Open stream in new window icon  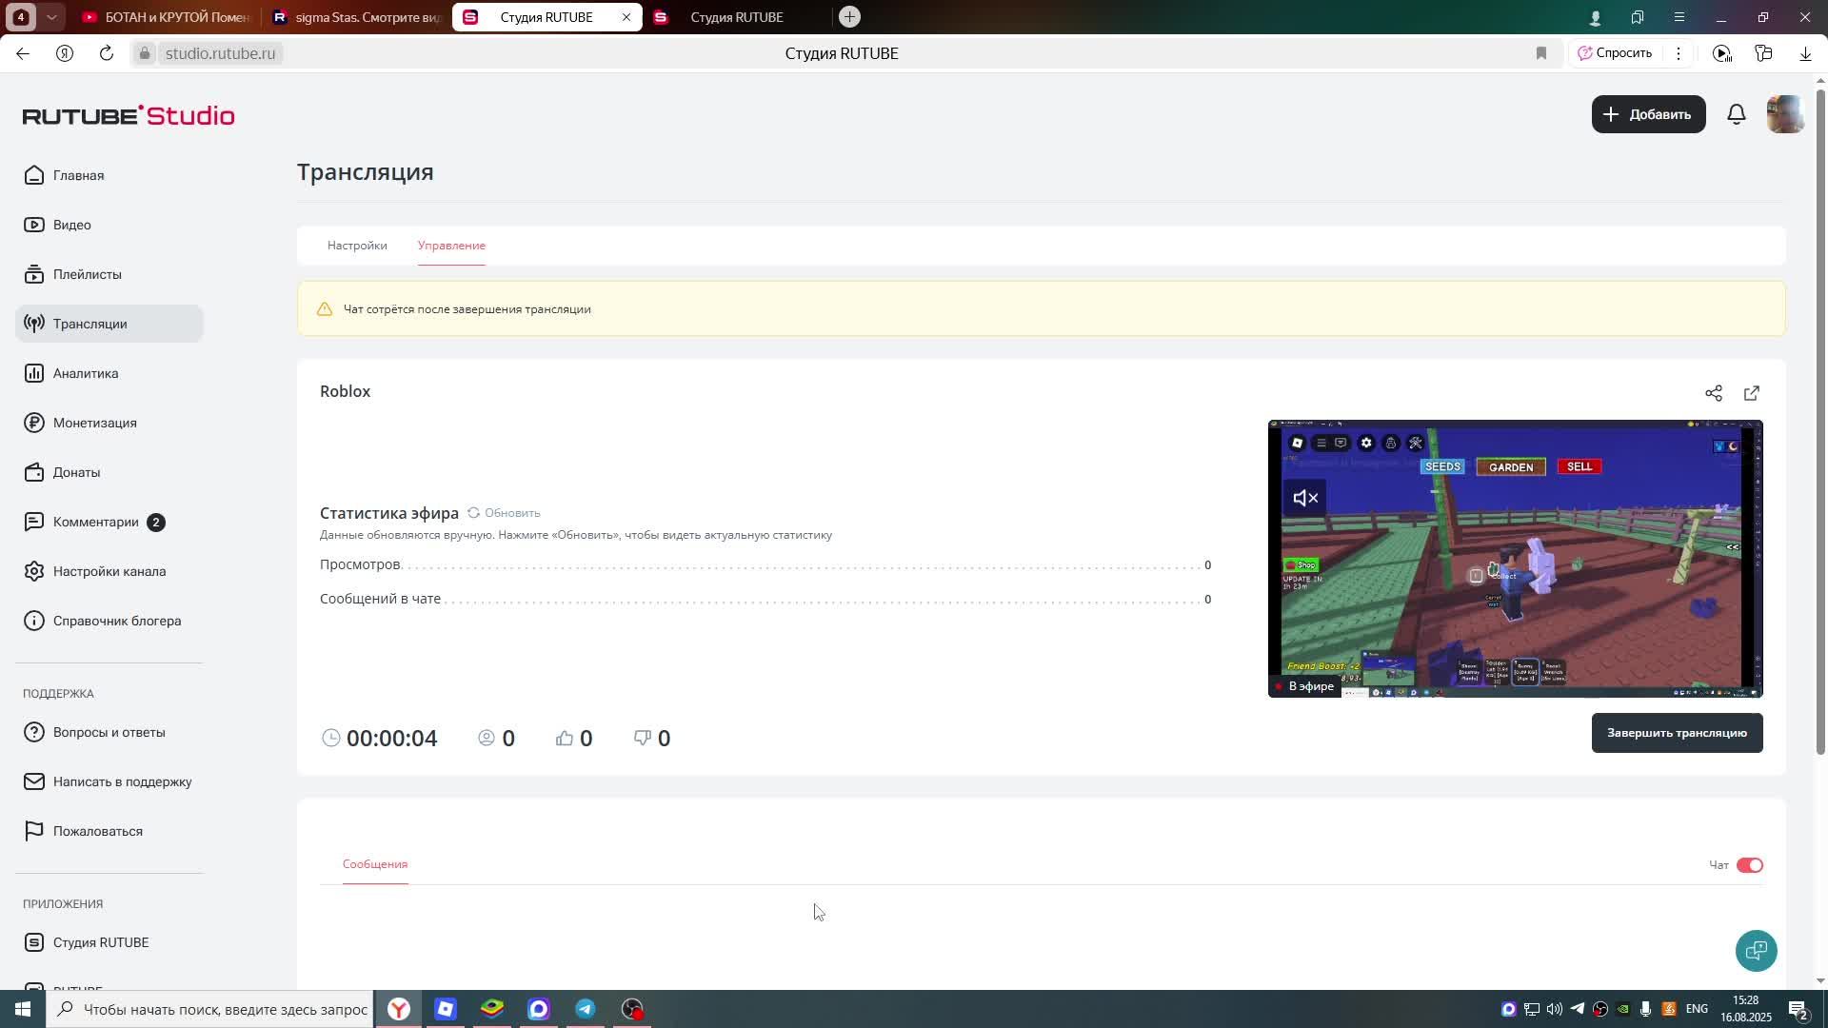coord(1752,393)
